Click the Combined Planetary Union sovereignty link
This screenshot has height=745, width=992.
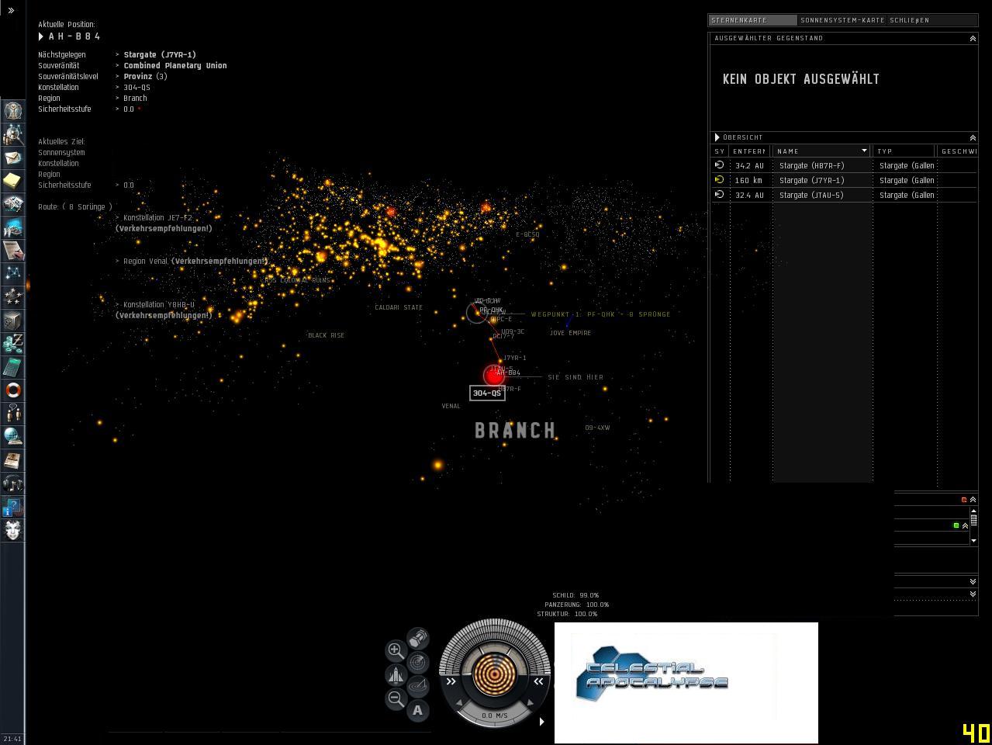tap(175, 65)
